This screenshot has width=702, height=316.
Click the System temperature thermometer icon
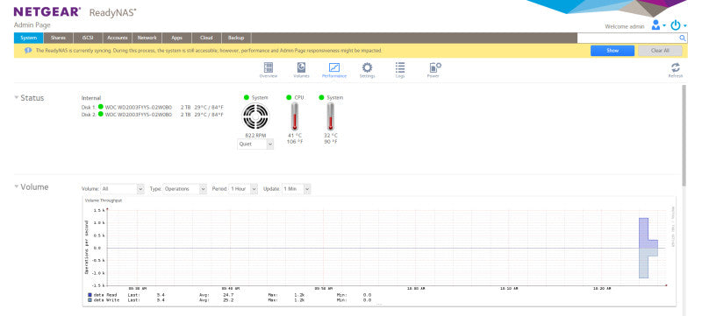point(331,116)
